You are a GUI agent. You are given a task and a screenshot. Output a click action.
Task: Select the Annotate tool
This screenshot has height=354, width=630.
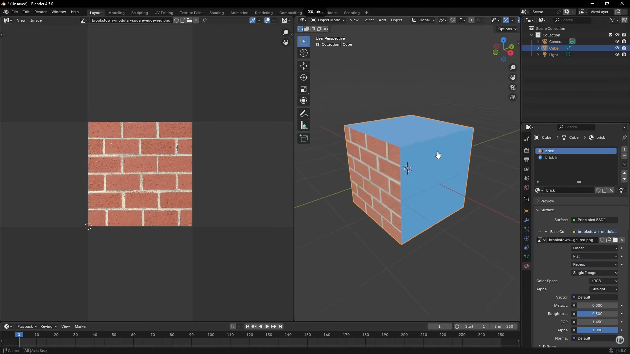pos(303,114)
